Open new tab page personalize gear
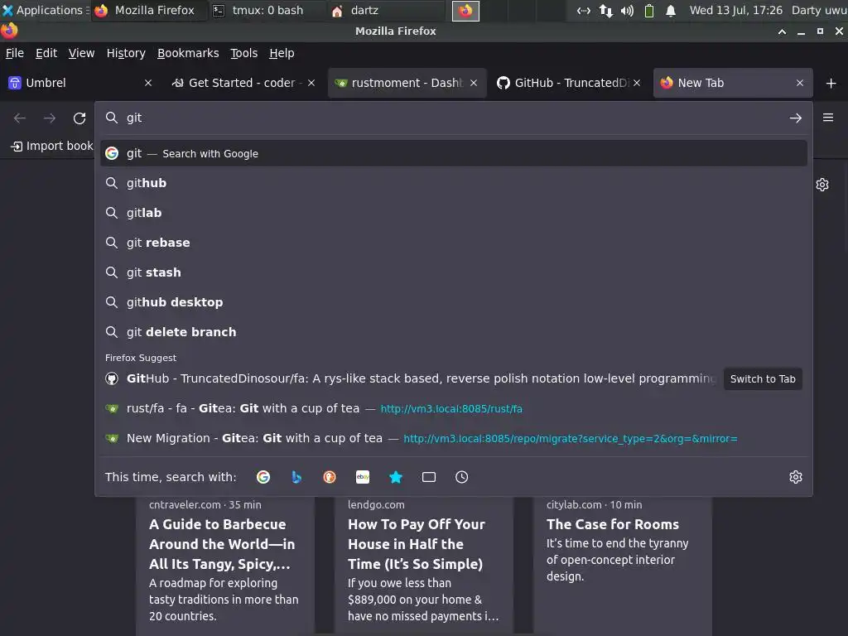The height and width of the screenshot is (636, 848). click(822, 185)
